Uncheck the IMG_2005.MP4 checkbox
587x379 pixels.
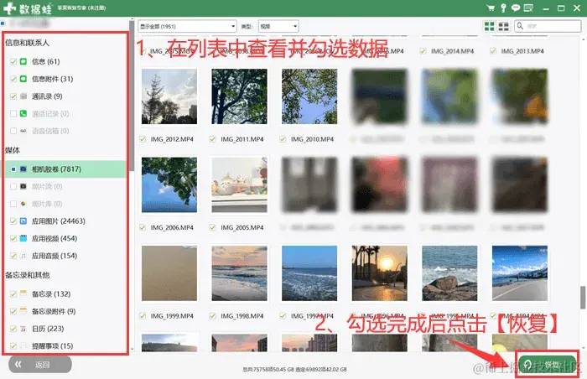[x=213, y=227]
